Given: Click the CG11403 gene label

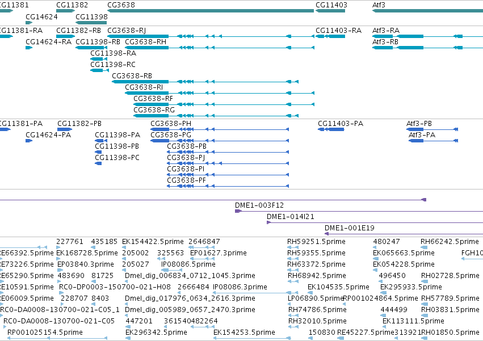Looking at the screenshot, I should pyautogui.click(x=331, y=5).
